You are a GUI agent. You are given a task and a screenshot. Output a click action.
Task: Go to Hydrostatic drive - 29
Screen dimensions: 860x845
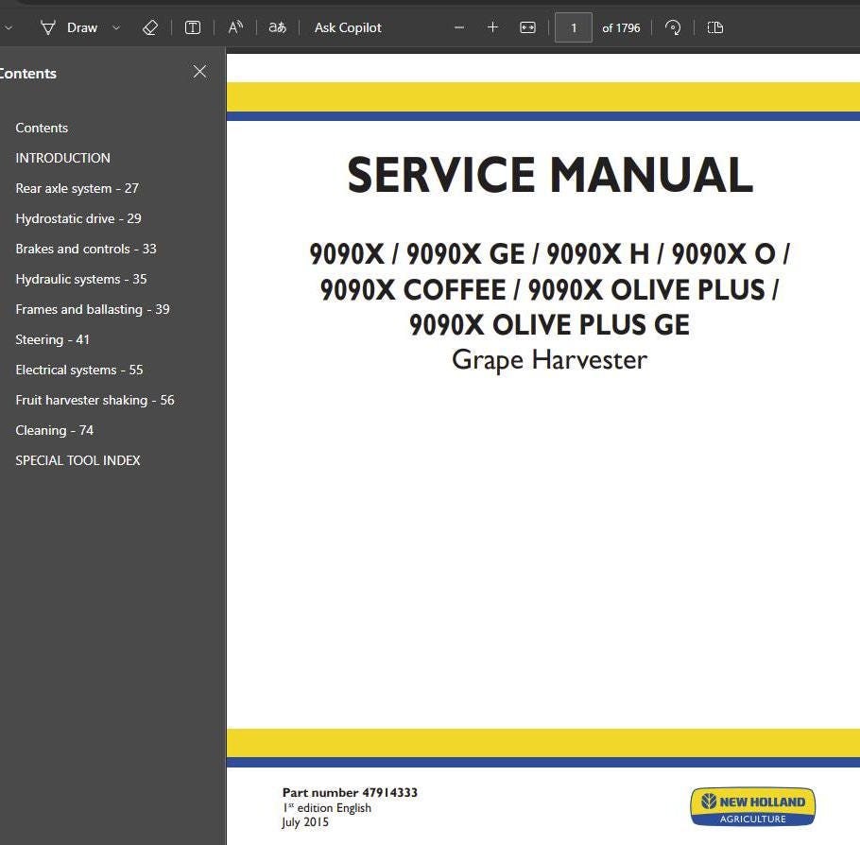coord(78,218)
